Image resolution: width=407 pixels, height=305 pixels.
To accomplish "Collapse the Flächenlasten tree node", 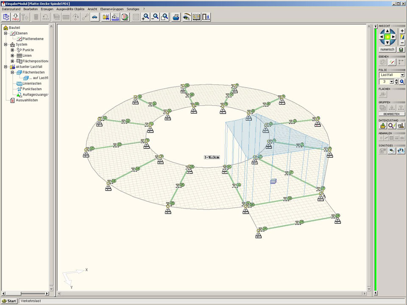I will point(12,72).
